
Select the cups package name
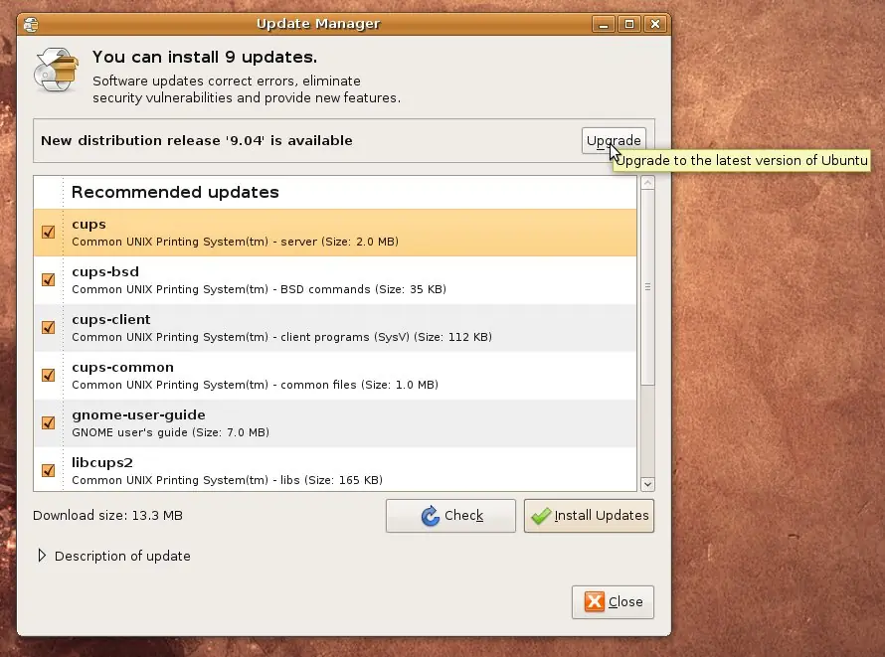tap(88, 225)
